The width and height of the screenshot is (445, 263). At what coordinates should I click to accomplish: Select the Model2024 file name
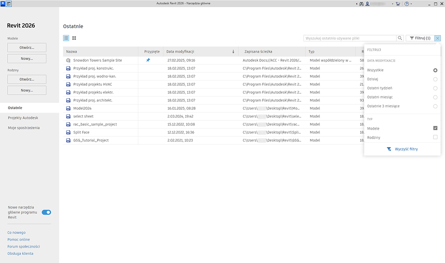pyautogui.click(x=82, y=108)
